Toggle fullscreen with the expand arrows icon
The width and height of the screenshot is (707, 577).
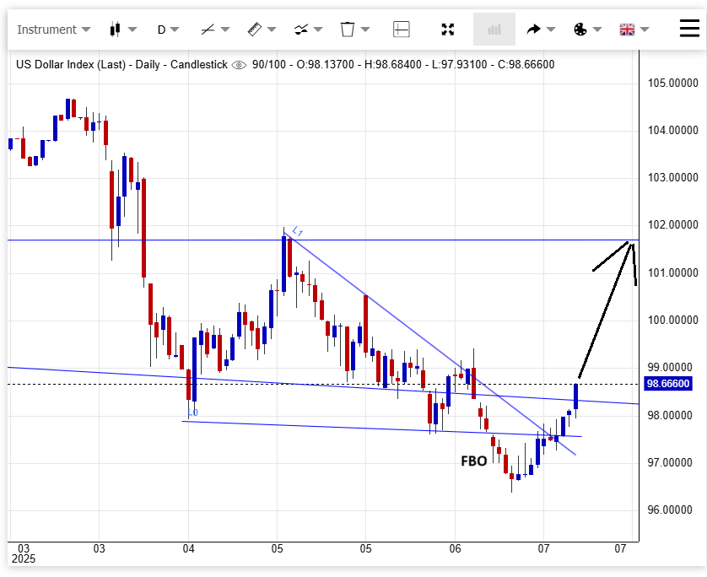click(x=448, y=30)
